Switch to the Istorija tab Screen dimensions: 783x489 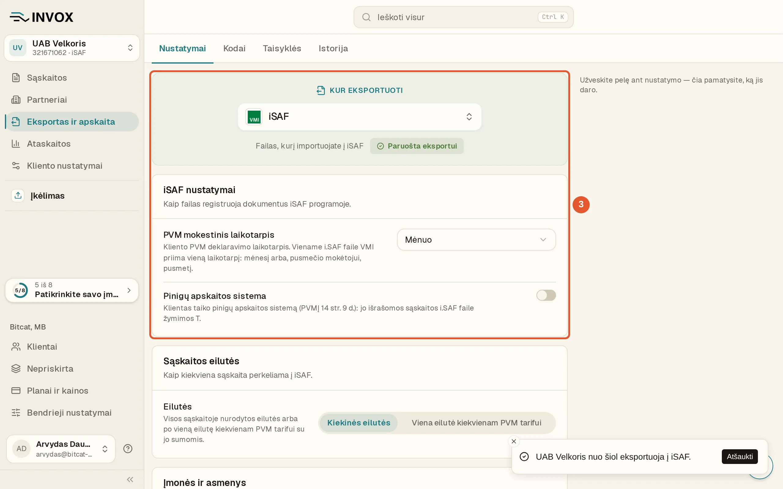333,49
